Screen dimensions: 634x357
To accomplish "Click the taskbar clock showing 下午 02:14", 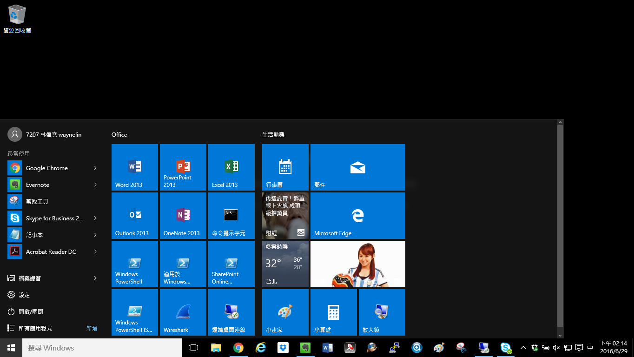I will (x=614, y=348).
